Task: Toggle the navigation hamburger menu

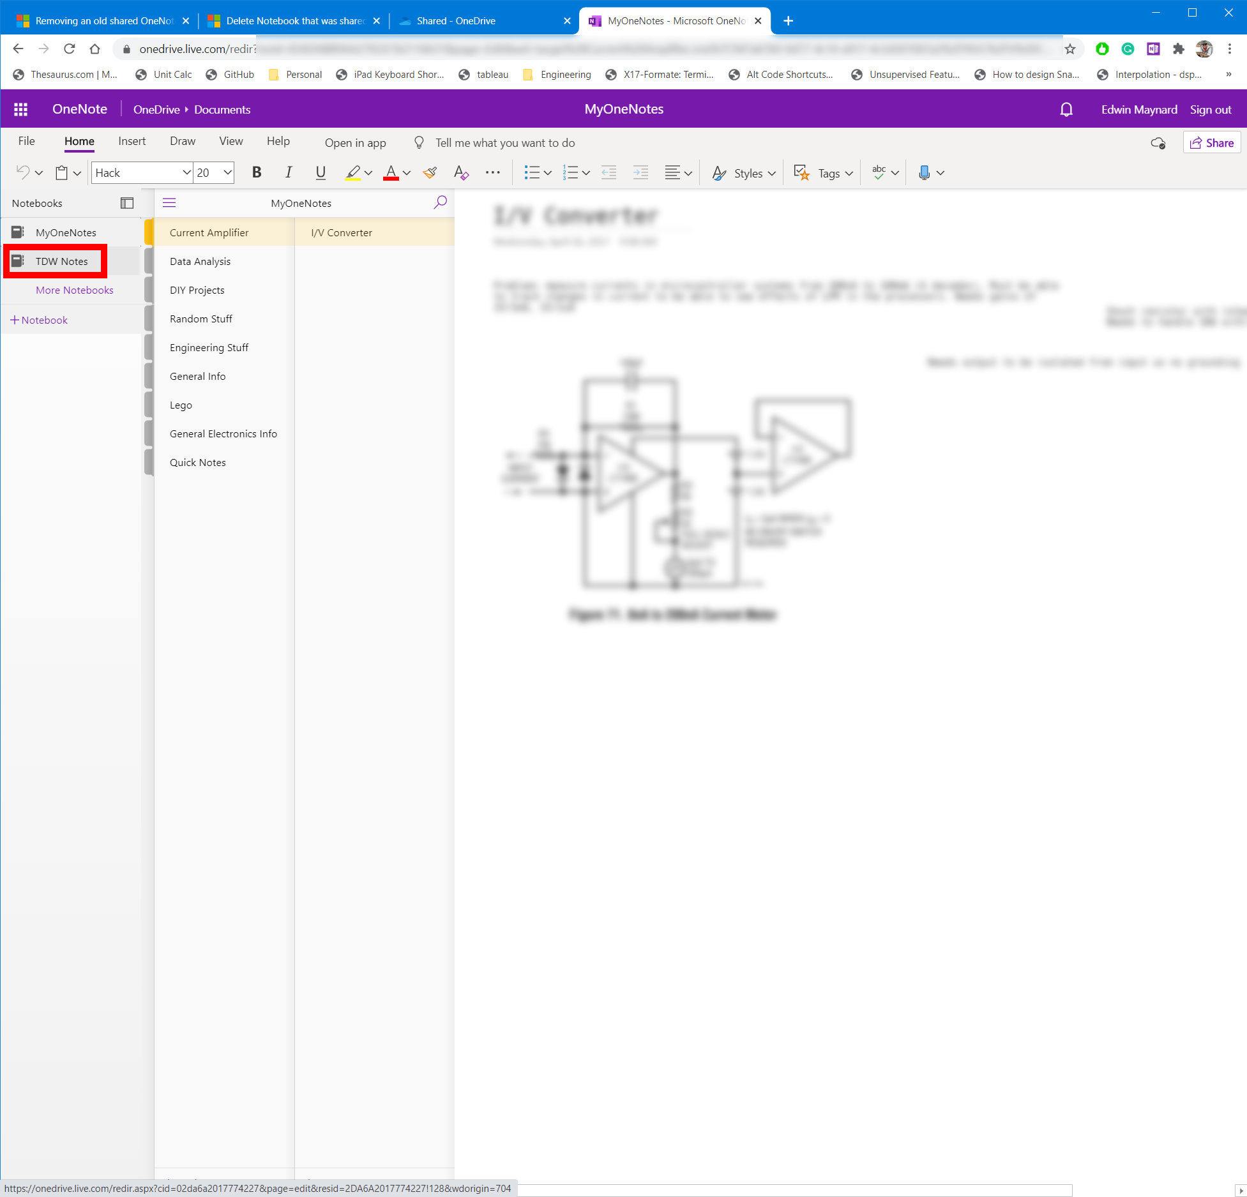Action: point(169,203)
